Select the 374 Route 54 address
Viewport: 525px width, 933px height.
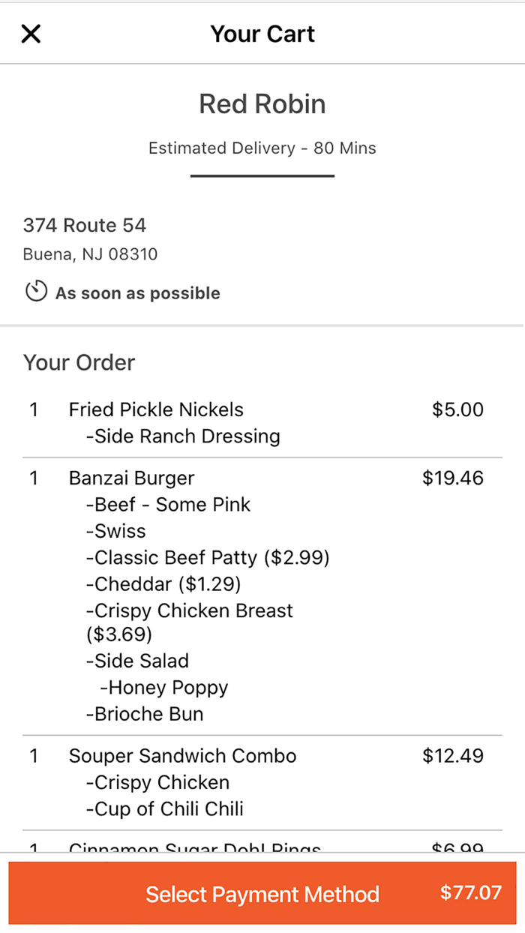click(x=85, y=225)
